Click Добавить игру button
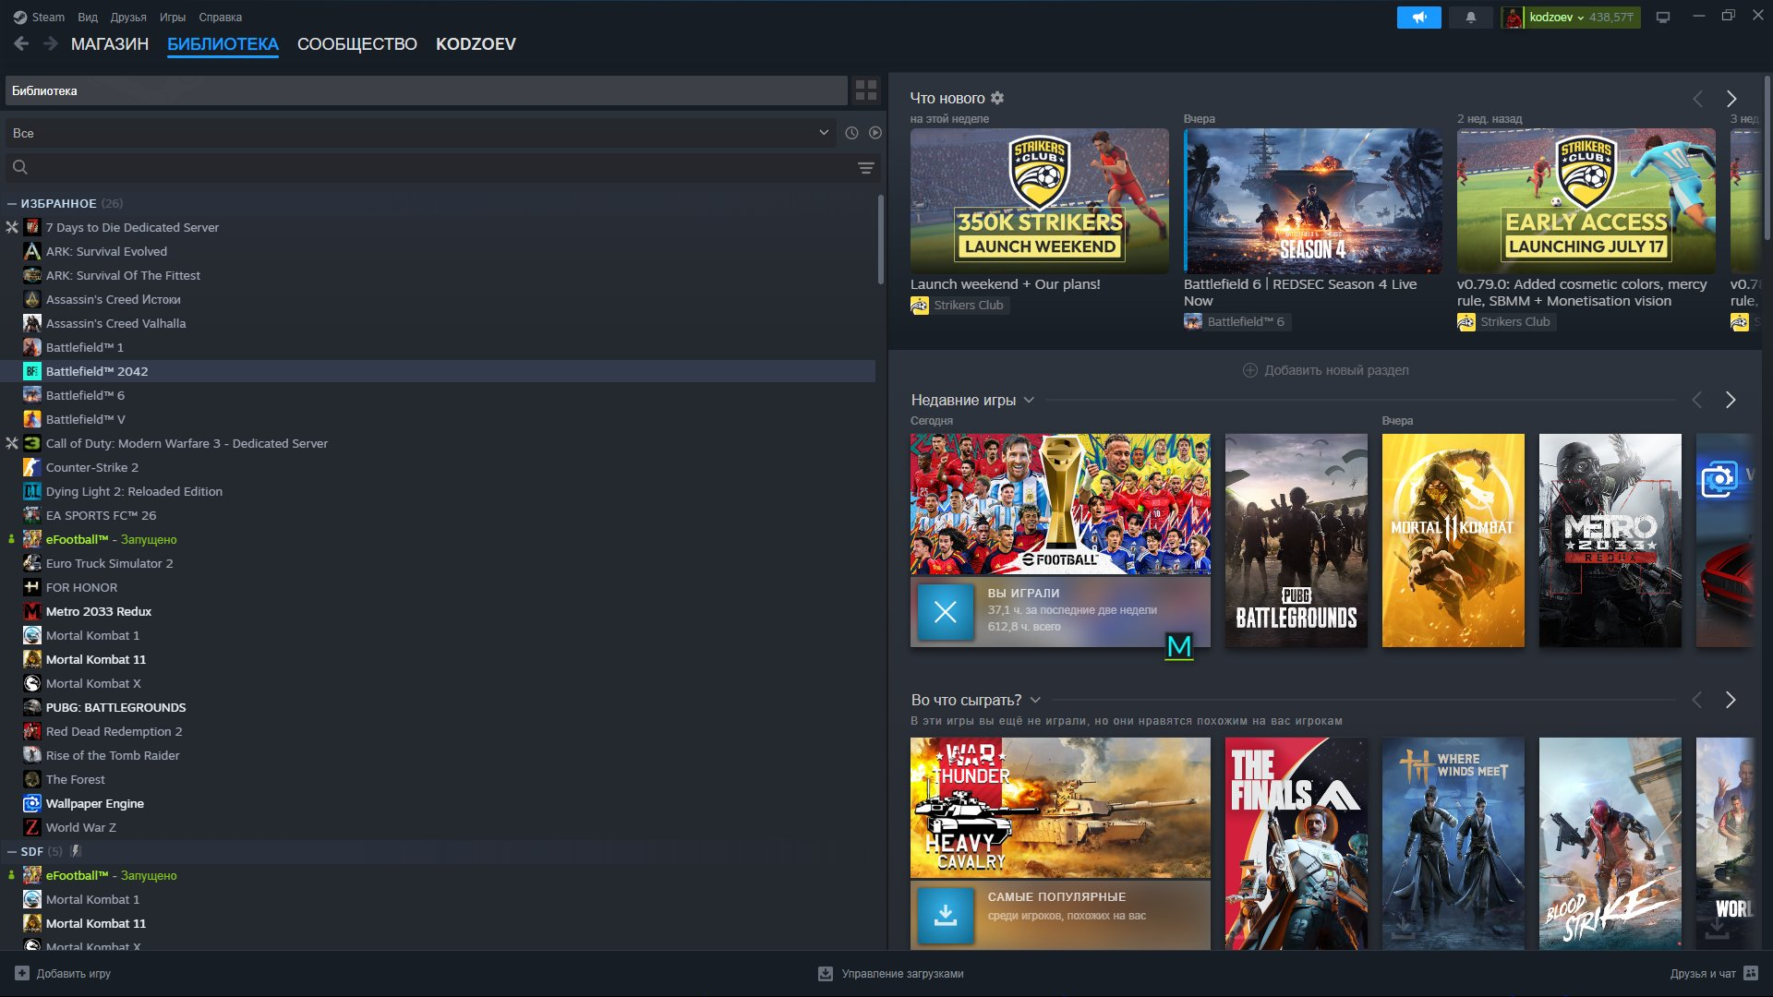 63,973
